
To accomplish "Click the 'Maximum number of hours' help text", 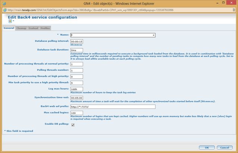I will point(103,92).
